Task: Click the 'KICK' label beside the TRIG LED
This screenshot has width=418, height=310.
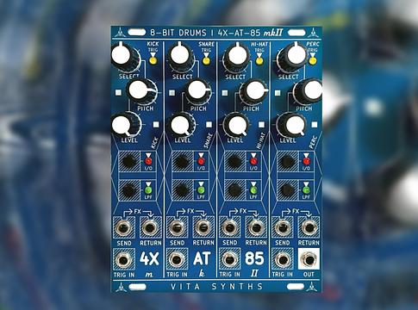Action: pos(153,44)
